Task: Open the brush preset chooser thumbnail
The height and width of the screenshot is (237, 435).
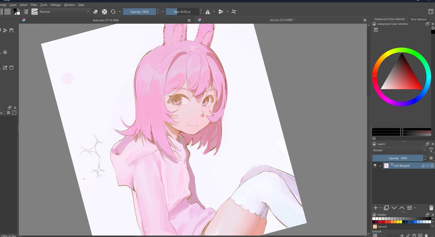Action: (x=35, y=12)
